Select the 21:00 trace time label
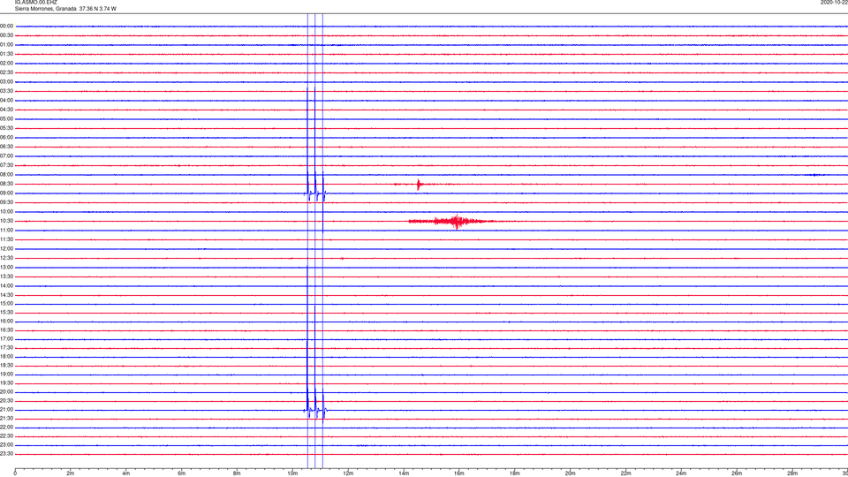Screen dimensions: 848x477 tap(6, 409)
